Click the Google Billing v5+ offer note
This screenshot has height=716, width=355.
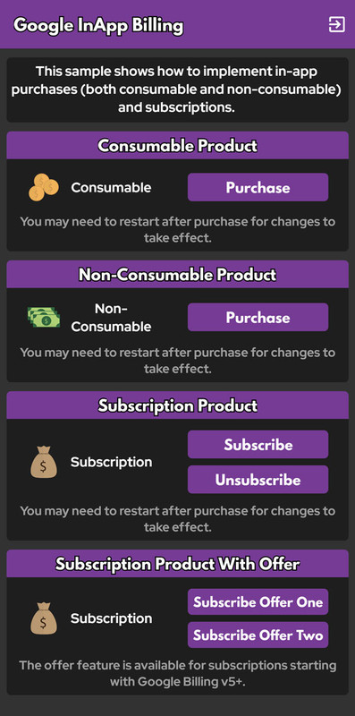tap(177, 673)
